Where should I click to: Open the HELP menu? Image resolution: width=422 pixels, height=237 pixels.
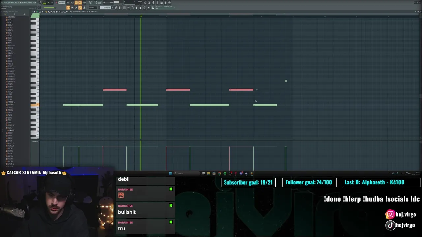pos(34,3)
